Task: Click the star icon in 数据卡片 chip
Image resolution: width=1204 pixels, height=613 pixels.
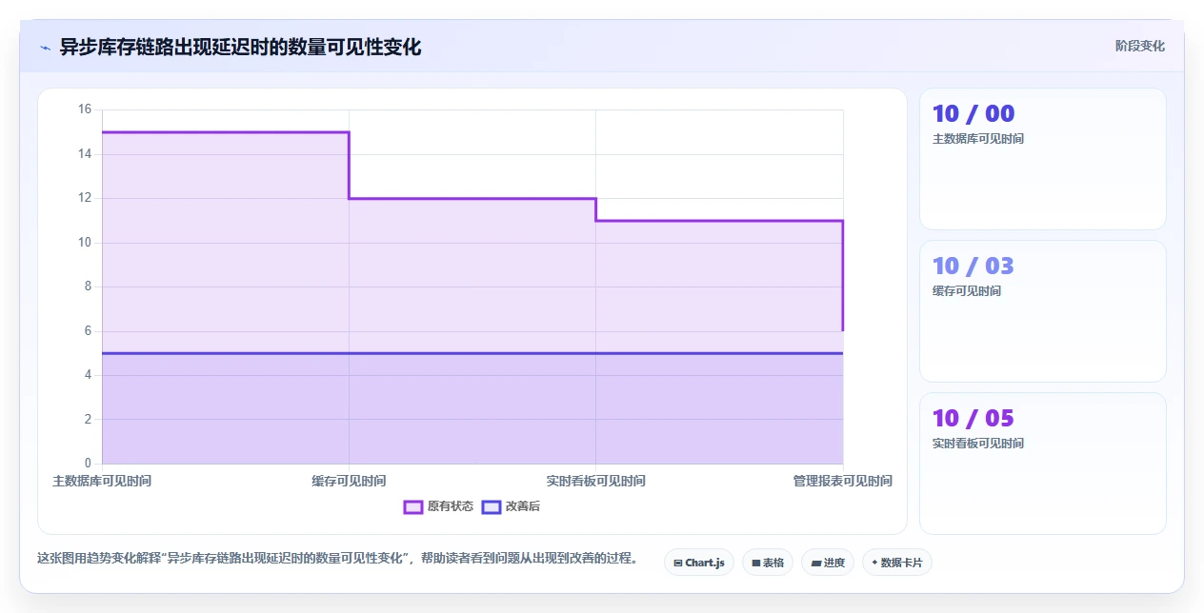Action: 874,563
